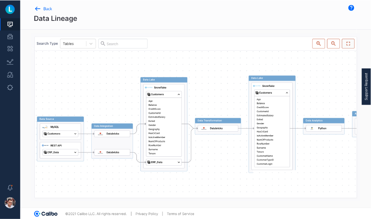This screenshot has height=219, width=371.
Task: Select Python node in Data Analytics
Action: pyautogui.click(x=324, y=128)
